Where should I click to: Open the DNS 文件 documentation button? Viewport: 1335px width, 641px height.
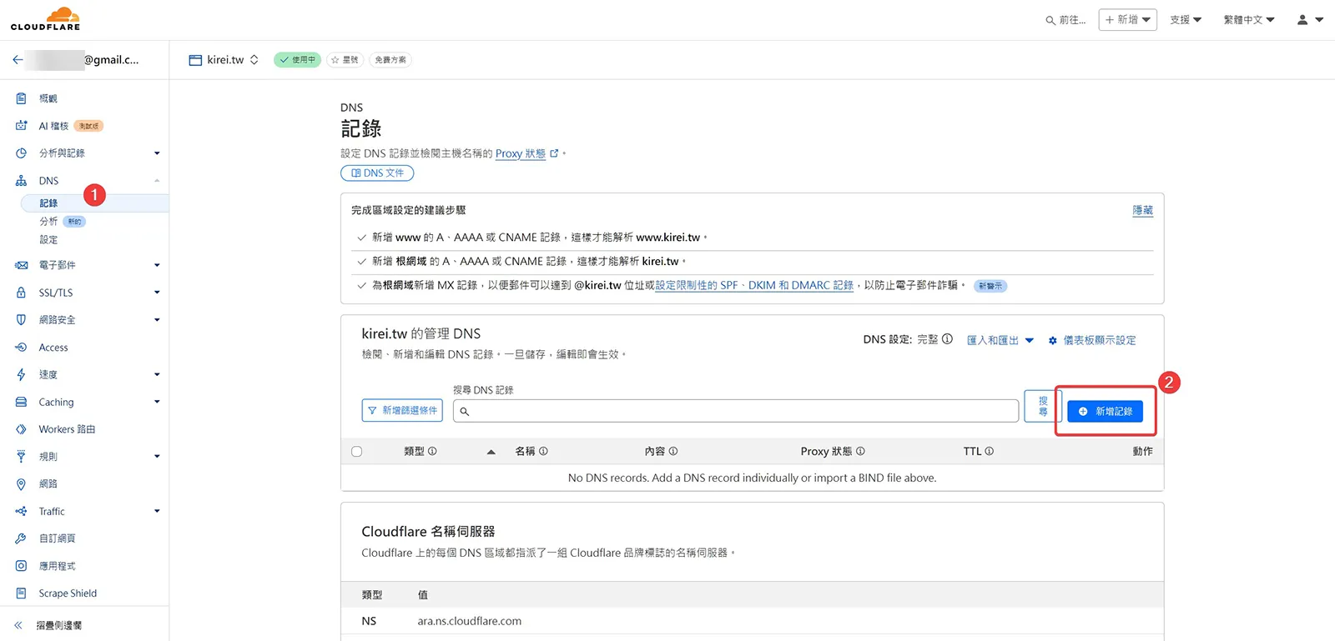click(377, 173)
